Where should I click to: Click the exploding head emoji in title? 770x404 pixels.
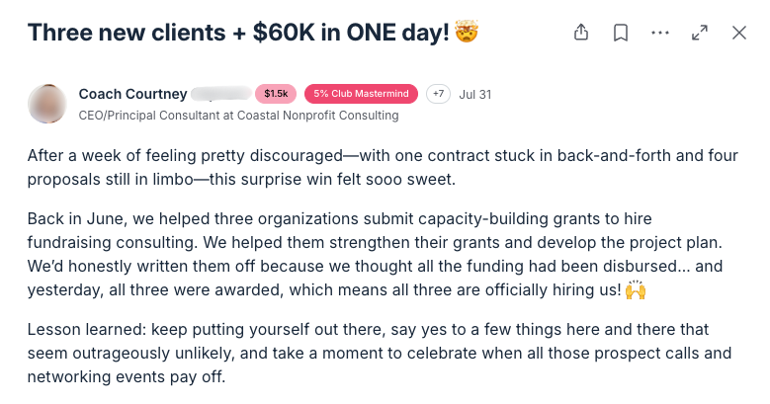click(x=467, y=32)
